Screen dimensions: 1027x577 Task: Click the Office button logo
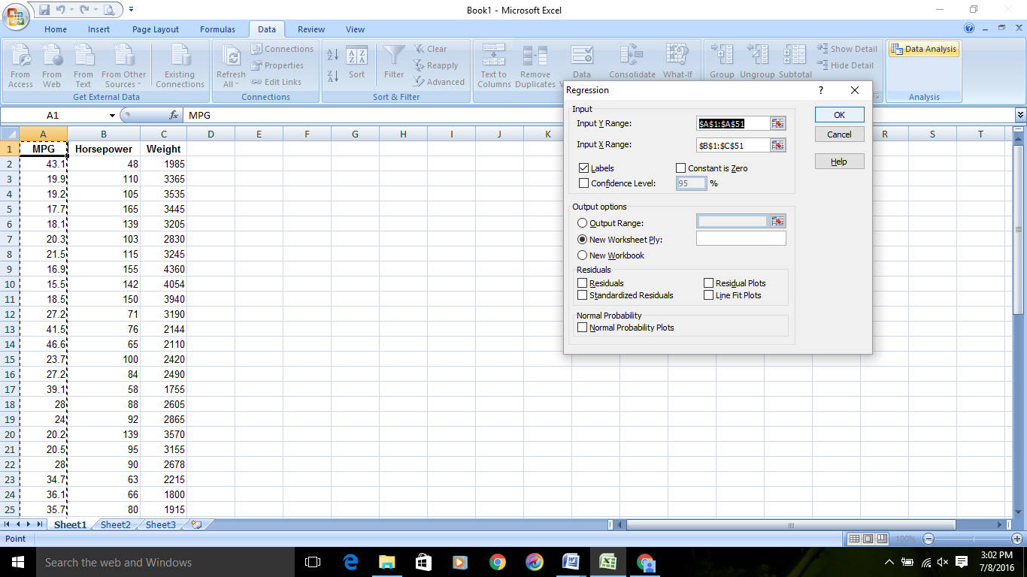tap(15, 15)
